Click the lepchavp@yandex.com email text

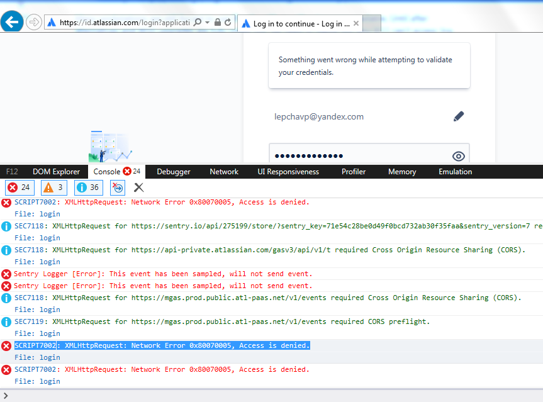[319, 116]
